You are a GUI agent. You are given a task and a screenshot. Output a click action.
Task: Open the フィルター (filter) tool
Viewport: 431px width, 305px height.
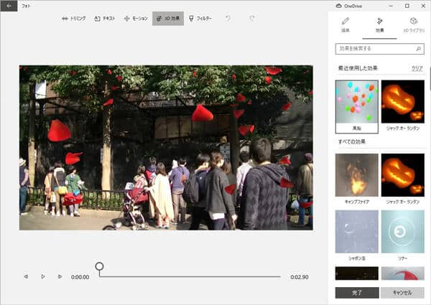[200, 19]
